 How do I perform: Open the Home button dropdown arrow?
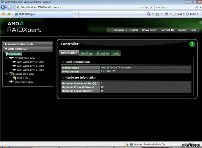click(x=153, y=14)
